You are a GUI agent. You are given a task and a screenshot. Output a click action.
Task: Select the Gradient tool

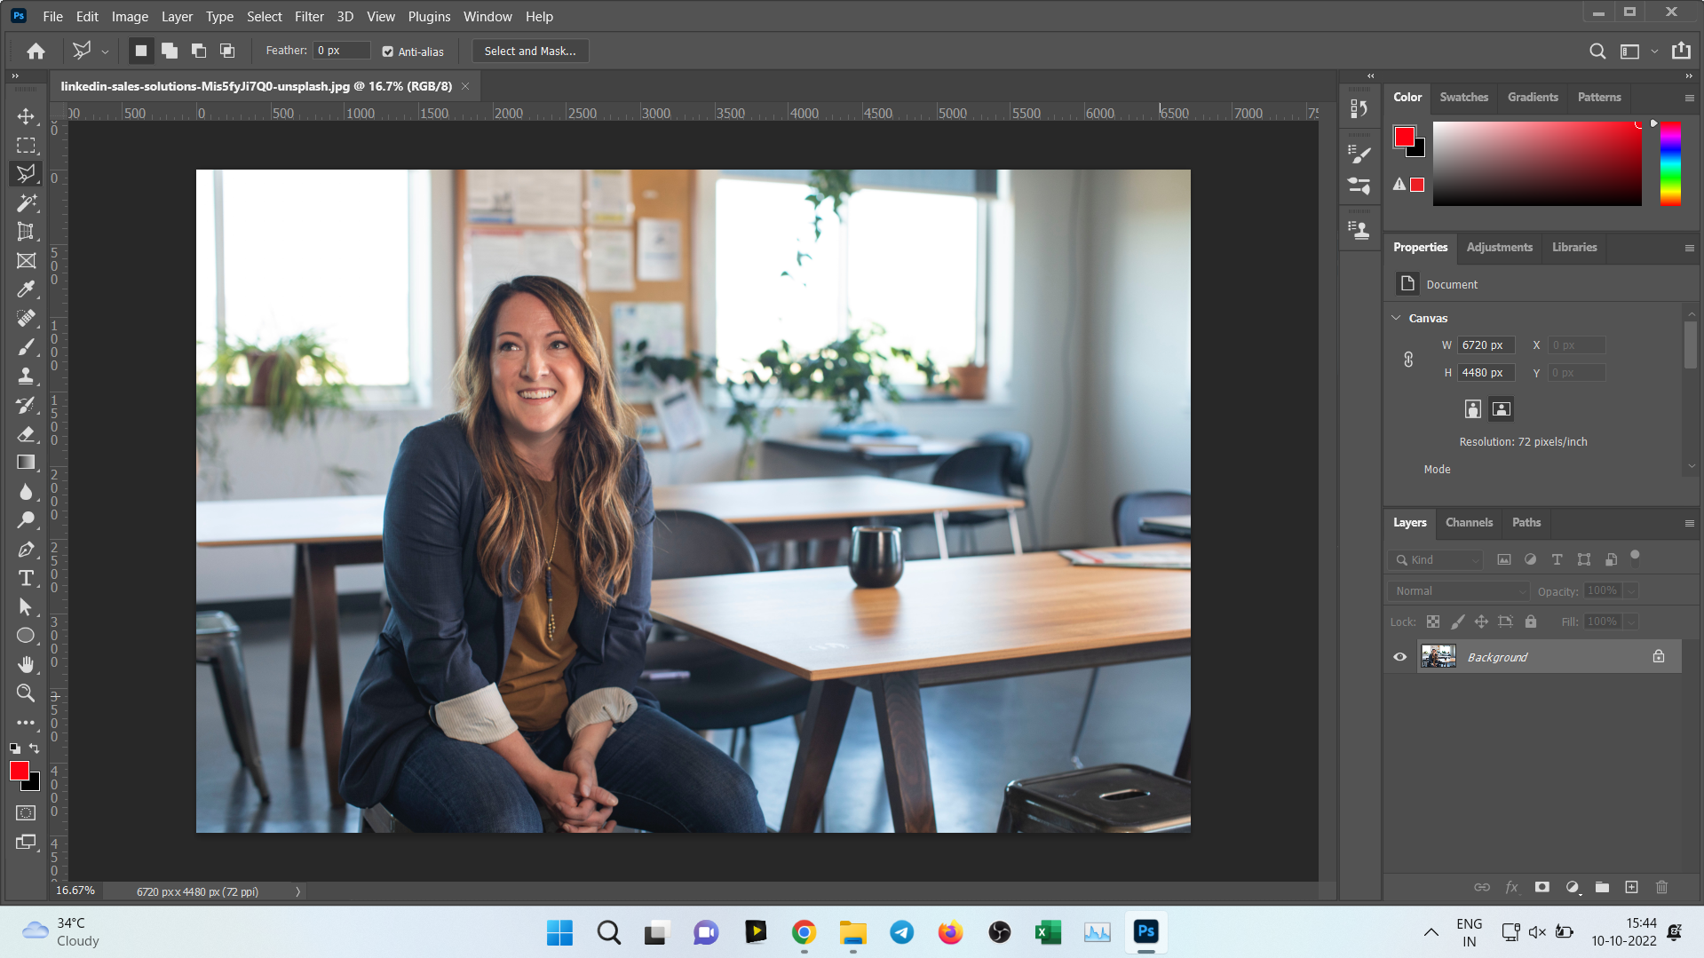click(x=26, y=462)
